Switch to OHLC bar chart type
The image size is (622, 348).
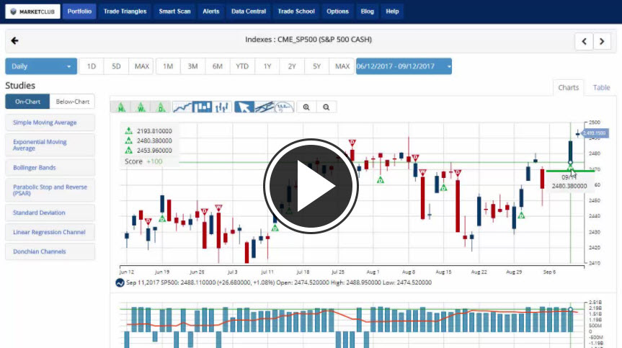coord(222,107)
